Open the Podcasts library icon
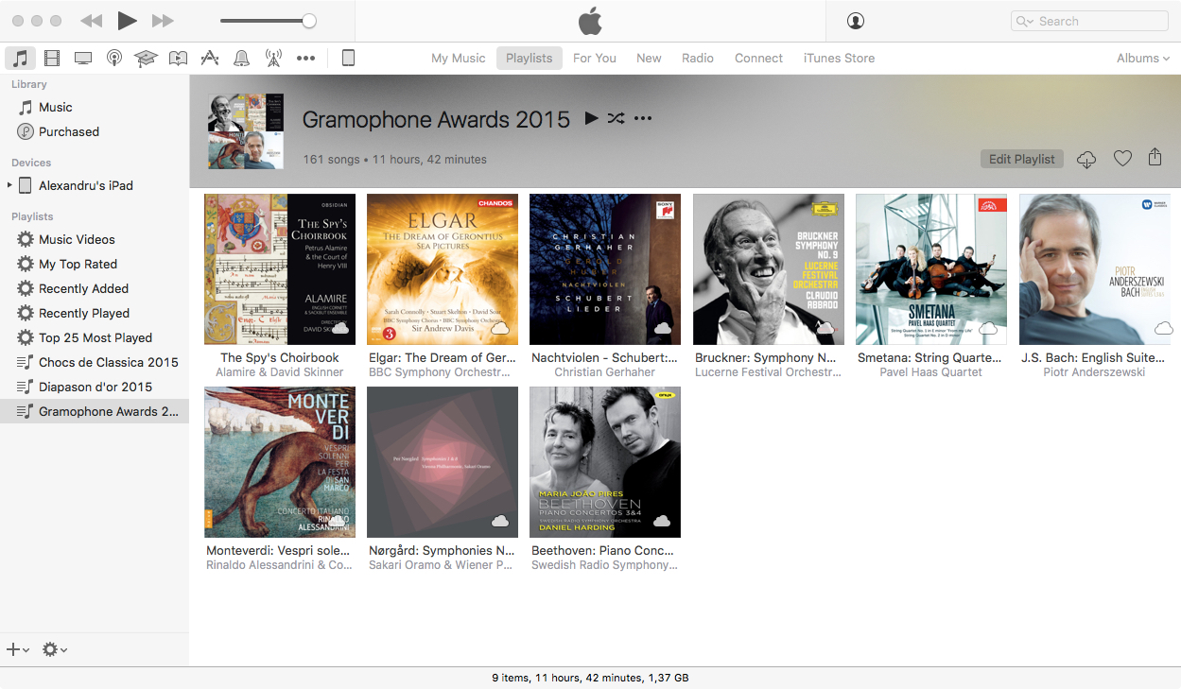Screen dimensions: 1181x689 (x=114, y=59)
